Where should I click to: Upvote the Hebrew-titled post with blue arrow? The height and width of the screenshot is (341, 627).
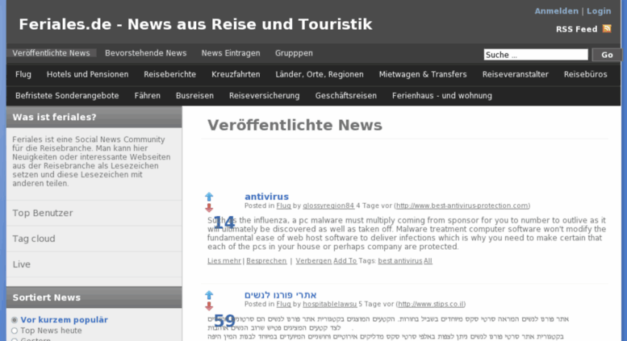(209, 295)
